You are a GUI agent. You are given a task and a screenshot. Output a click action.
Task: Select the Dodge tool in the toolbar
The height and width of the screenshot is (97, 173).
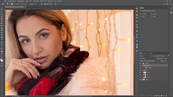tap(2, 40)
